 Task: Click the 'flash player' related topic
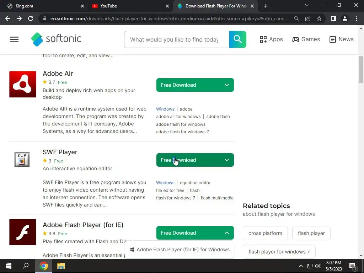[x=311, y=233]
